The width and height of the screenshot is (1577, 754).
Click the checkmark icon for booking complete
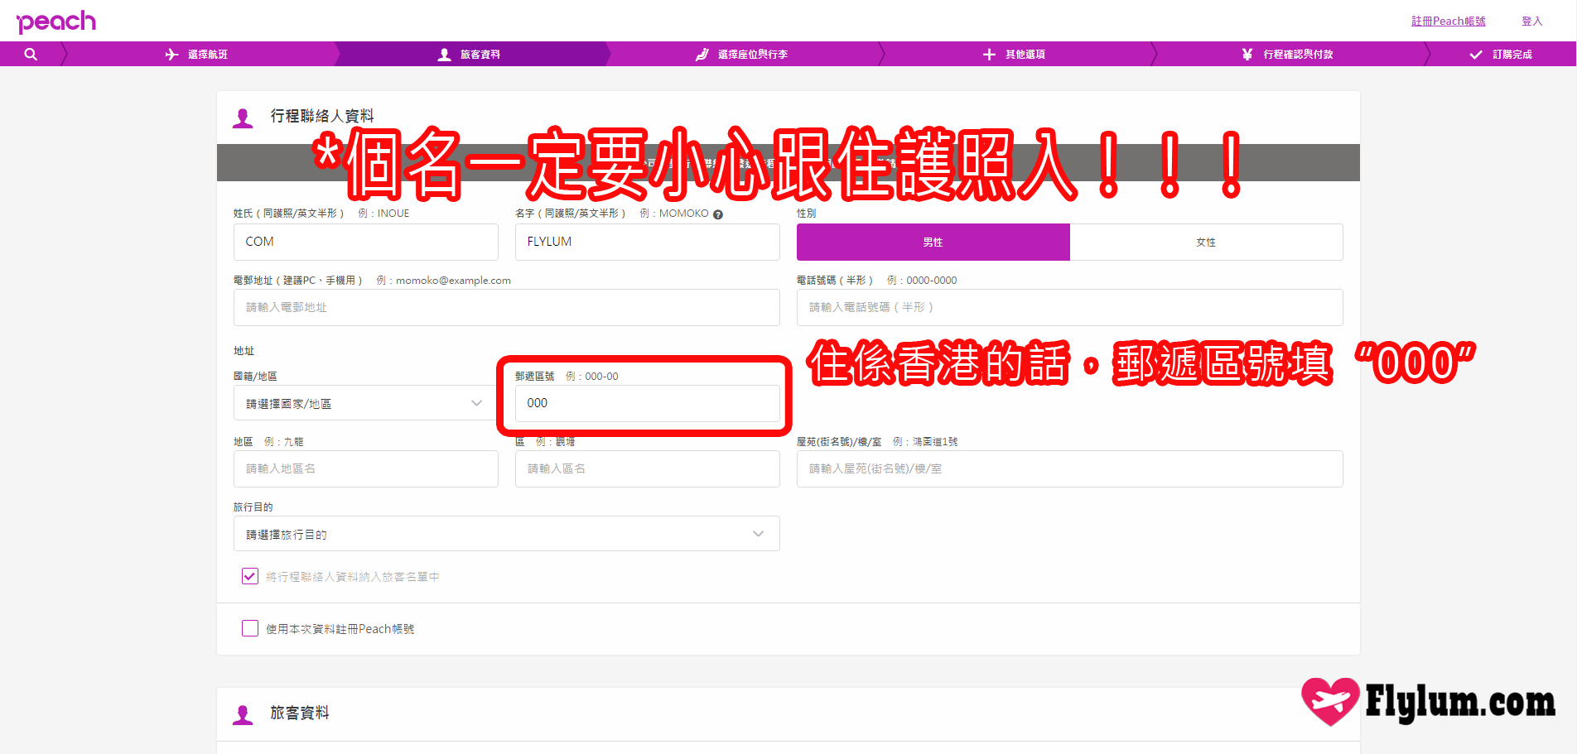point(1475,55)
